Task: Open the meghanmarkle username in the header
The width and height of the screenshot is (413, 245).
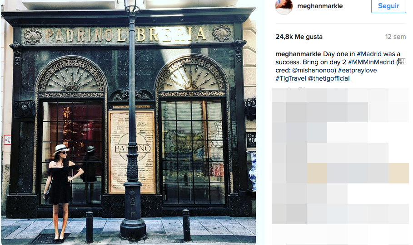Action: coord(320,6)
